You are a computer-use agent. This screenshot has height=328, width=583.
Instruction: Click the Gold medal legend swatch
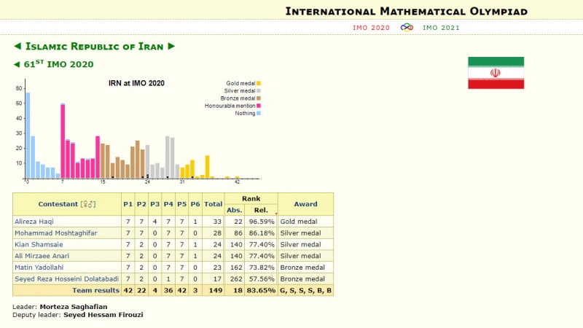pyautogui.click(x=259, y=83)
